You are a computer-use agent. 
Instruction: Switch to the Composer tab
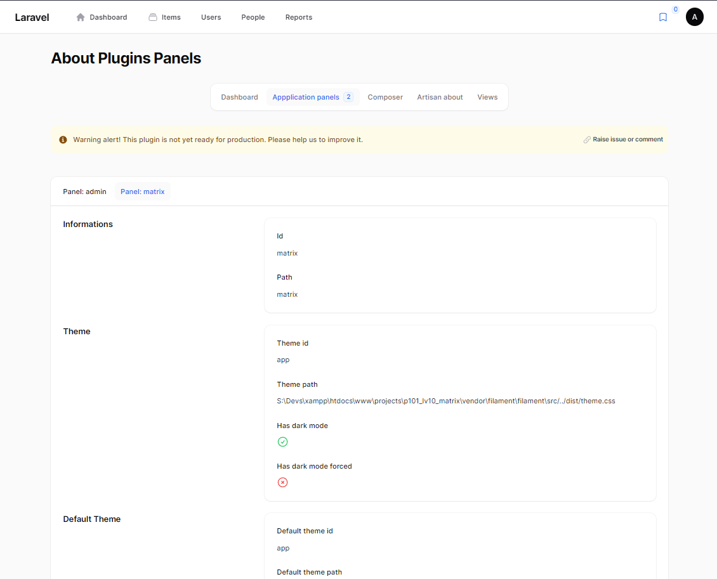(385, 97)
